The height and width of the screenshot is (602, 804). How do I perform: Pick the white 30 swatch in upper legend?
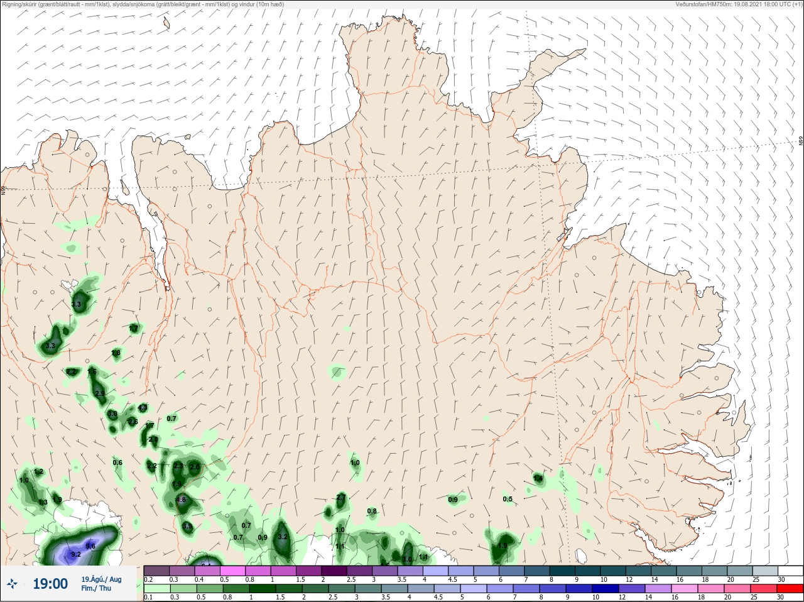(x=790, y=571)
